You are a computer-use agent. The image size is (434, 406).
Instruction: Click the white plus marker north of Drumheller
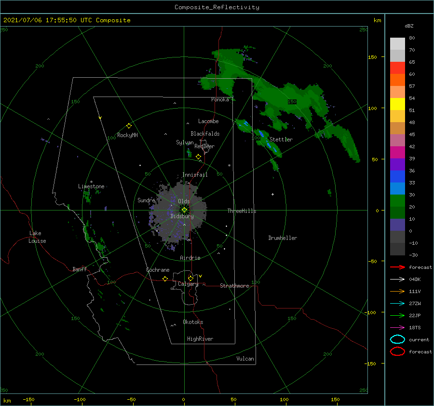(272, 194)
